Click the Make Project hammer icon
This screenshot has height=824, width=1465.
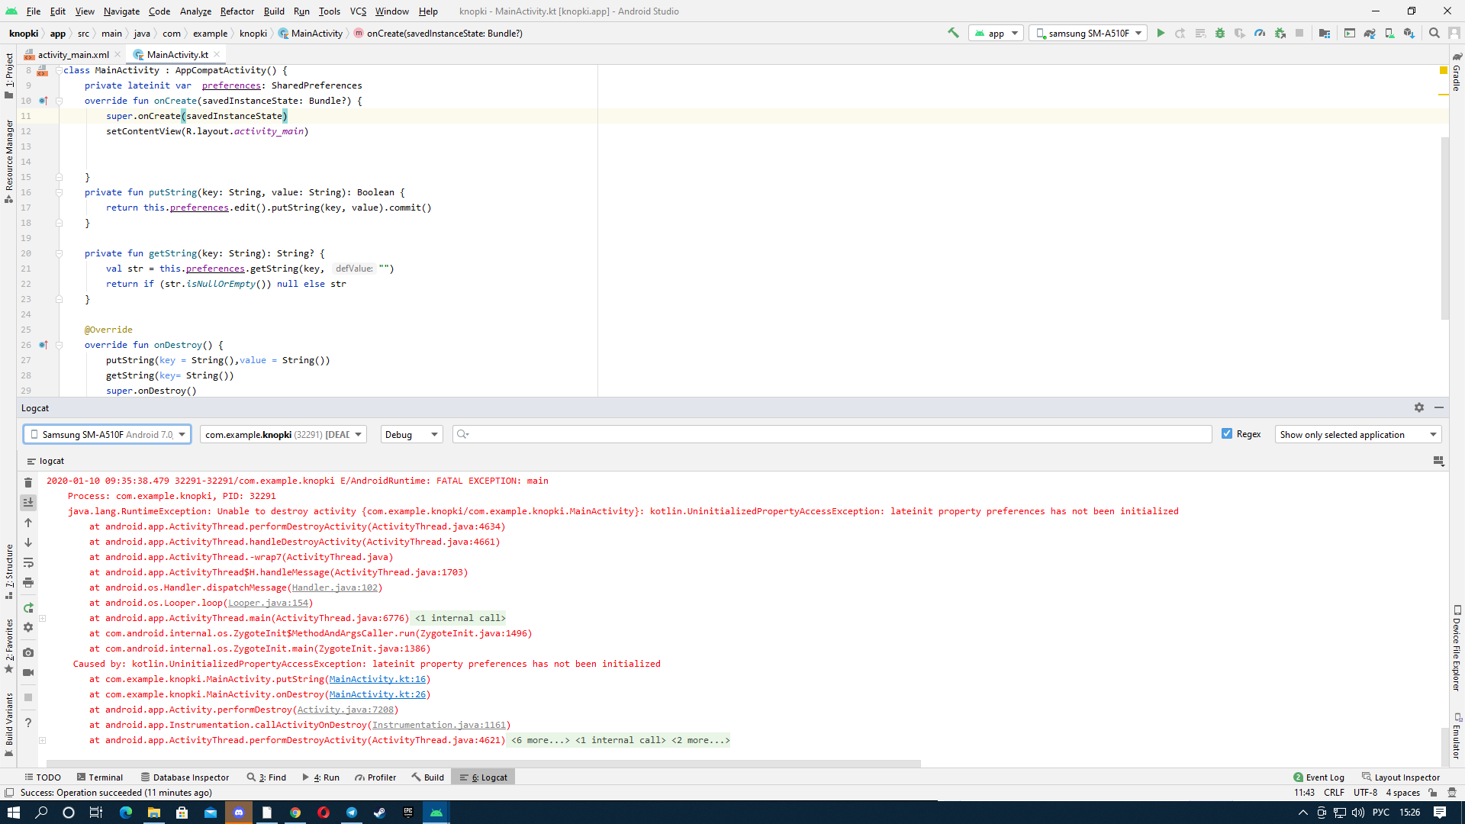[x=953, y=33]
